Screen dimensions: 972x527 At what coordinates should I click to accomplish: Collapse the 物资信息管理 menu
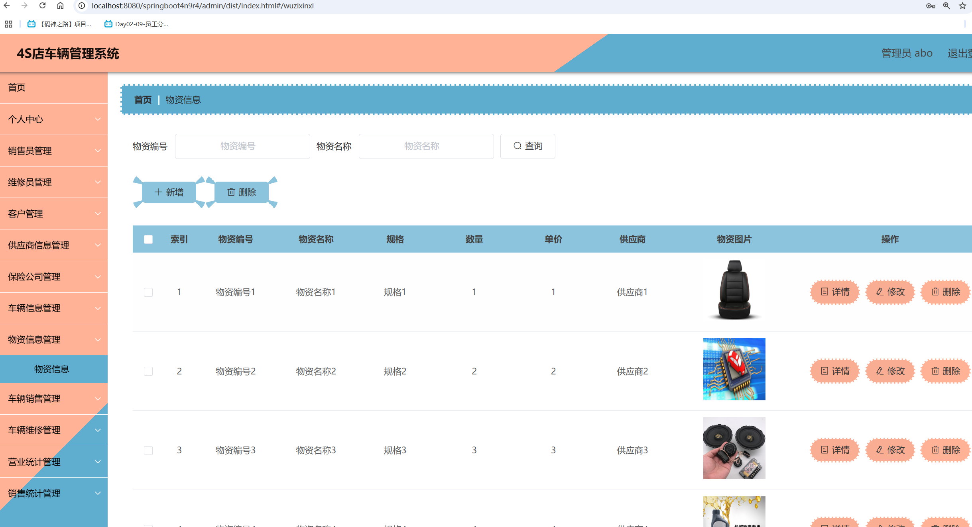click(x=54, y=339)
